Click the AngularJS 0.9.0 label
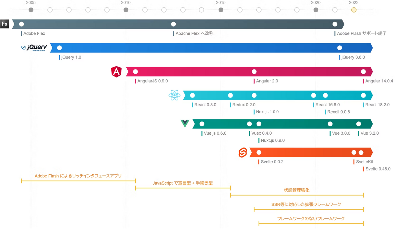This screenshot has height=229, width=397. pos(153,81)
